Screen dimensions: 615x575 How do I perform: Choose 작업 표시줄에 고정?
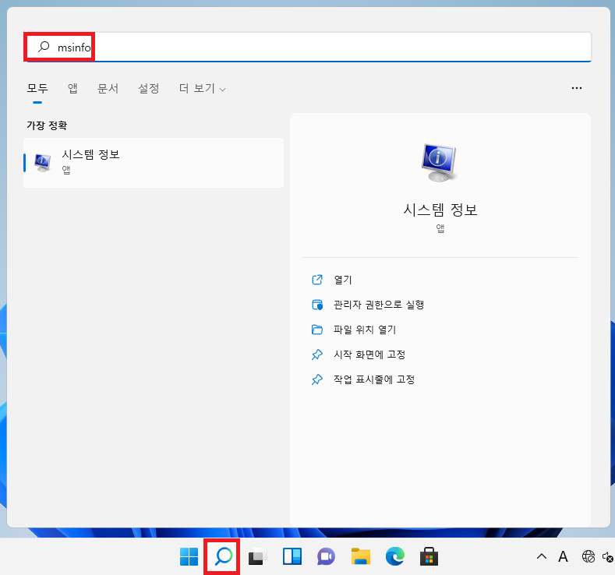(x=374, y=379)
